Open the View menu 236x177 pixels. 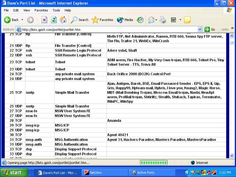pos(27,10)
